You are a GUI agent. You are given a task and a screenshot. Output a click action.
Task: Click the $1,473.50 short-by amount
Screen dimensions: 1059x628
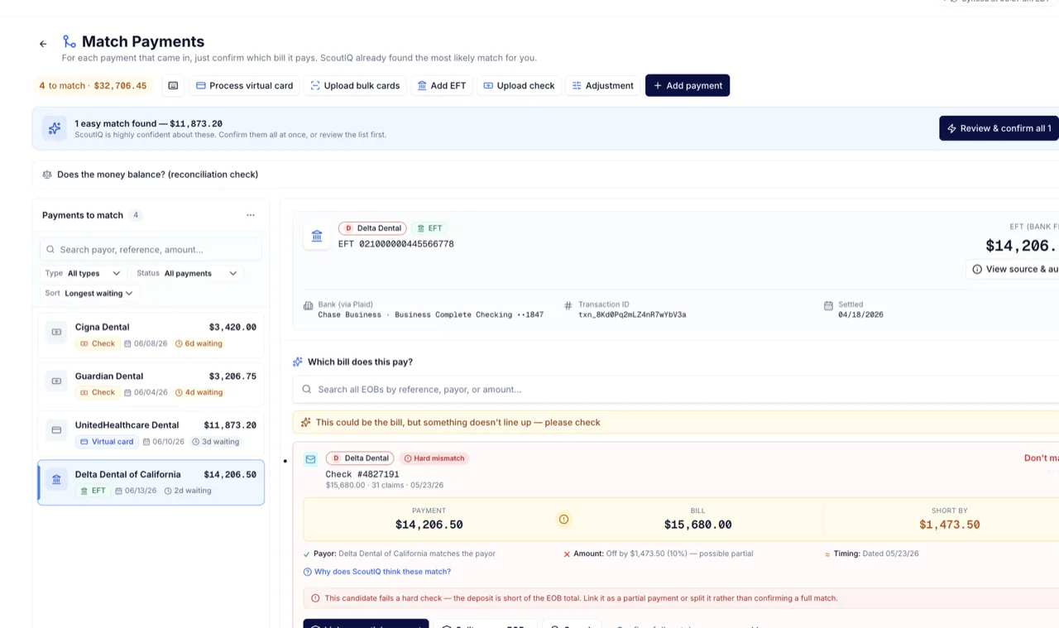click(x=949, y=525)
